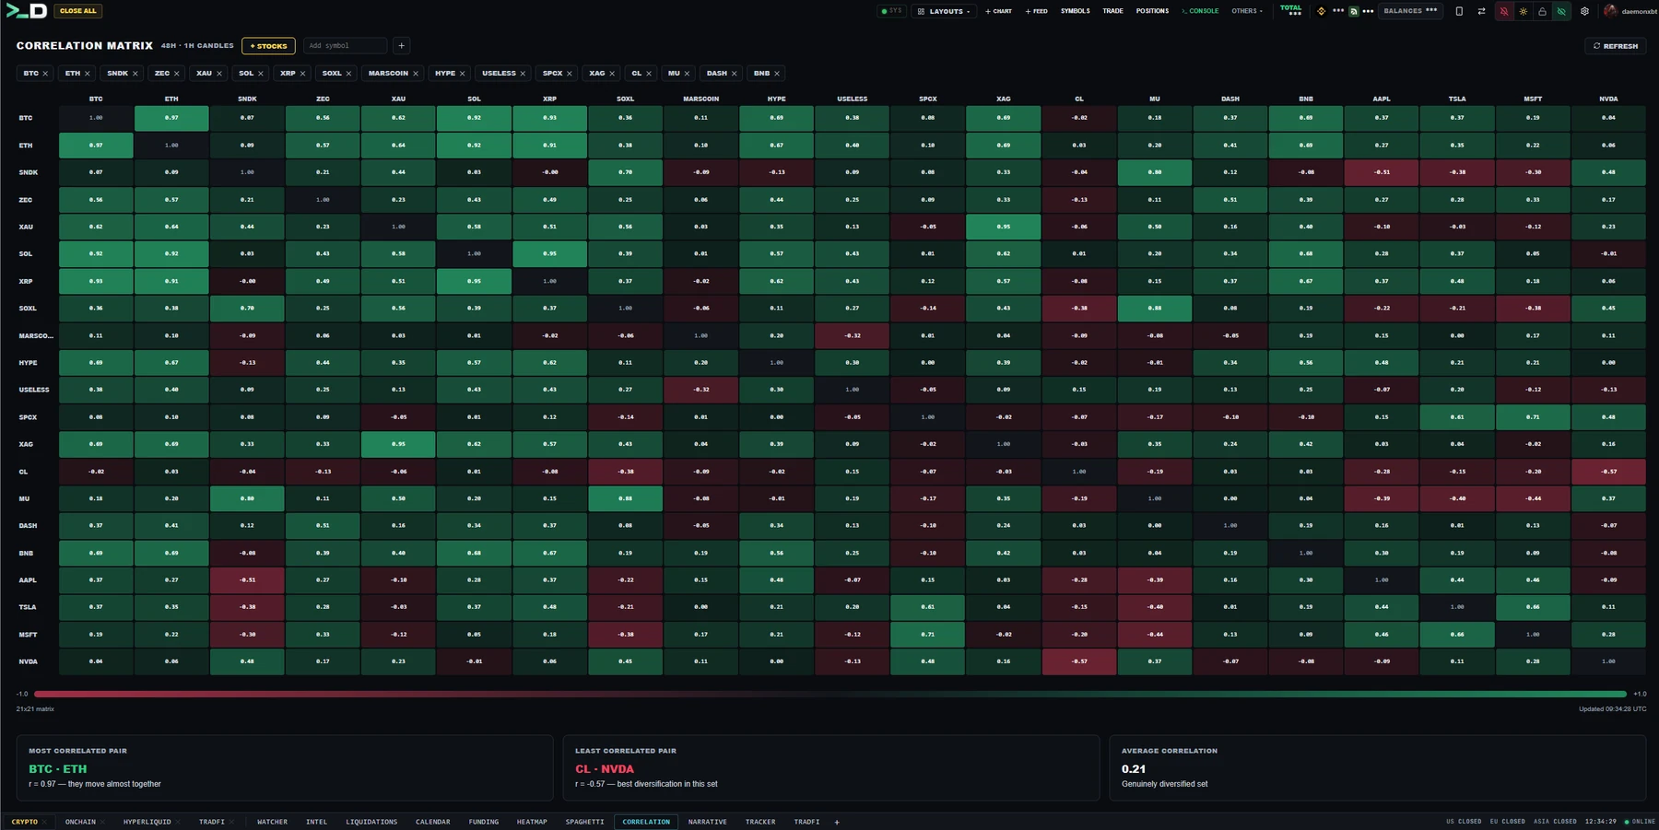The height and width of the screenshot is (830, 1659).
Task: Remove the XRP symbol chip
Action: (x=303, y=74)
